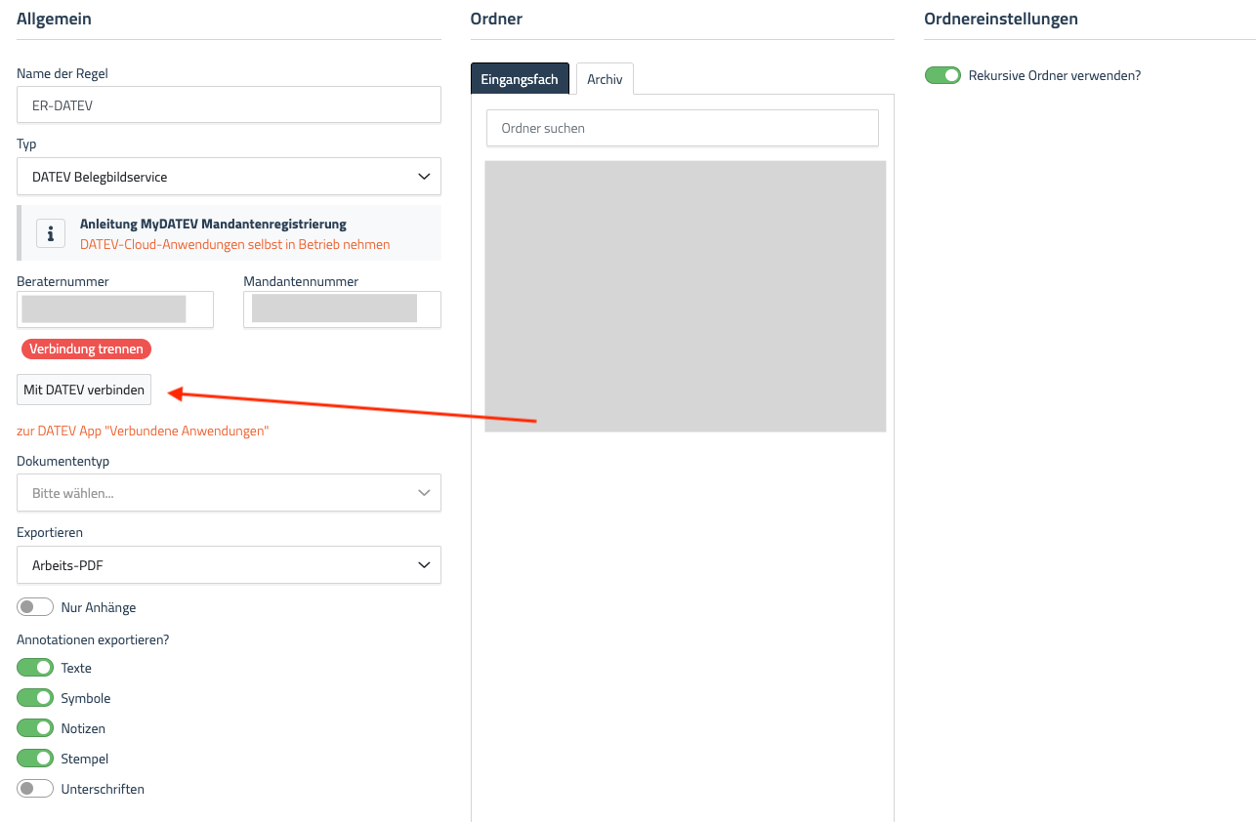Click the info icon beside Anleitung MyDATEV
Viewport: 1256px width, 822px height.
coord(51,233)
